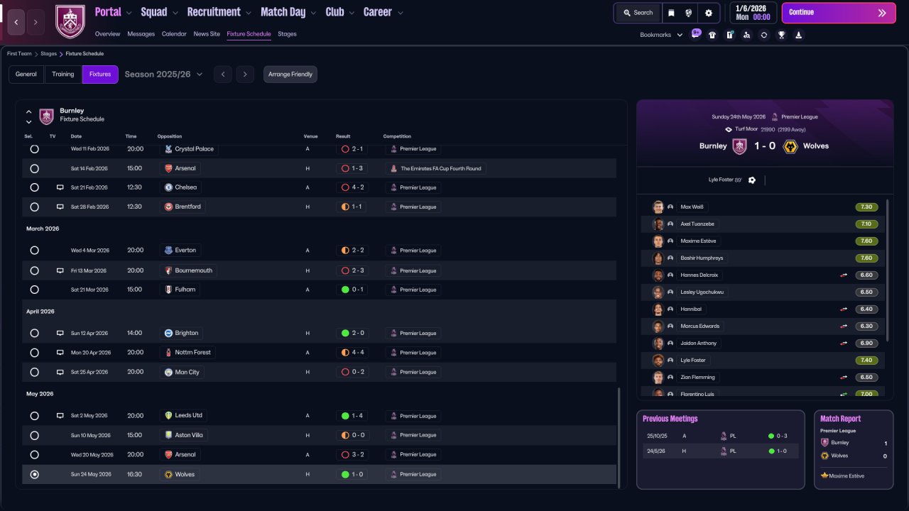
Task: Expand the Club menu chevron
Action: 351,13
